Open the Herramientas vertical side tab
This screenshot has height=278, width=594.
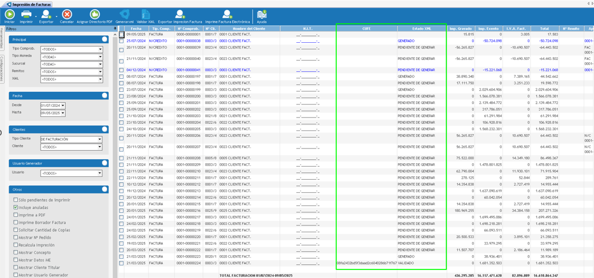(x=2, y=39)
